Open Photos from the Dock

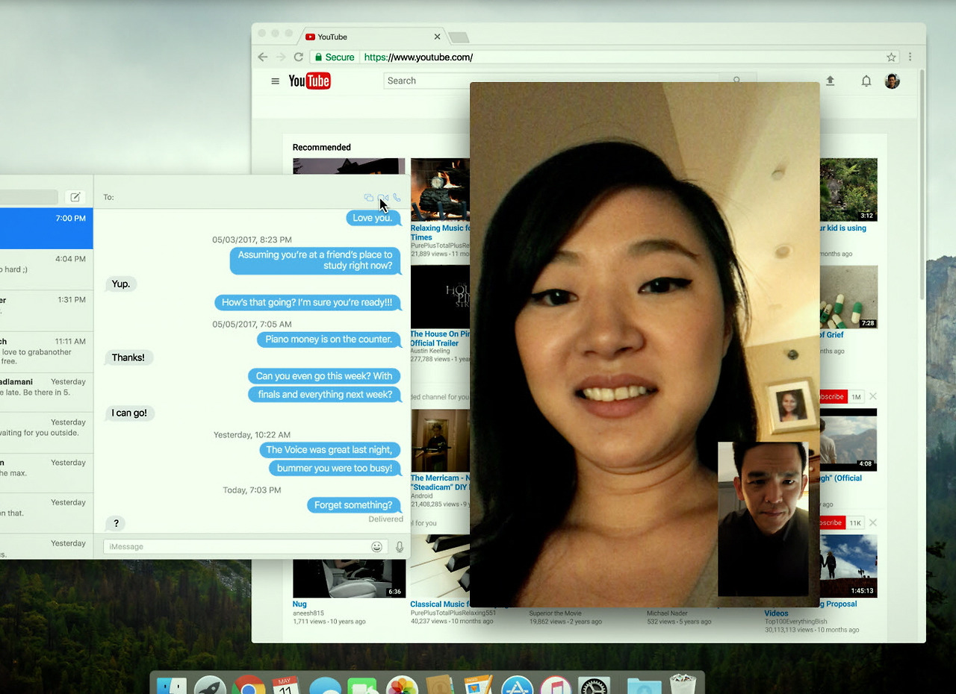(x=402, y=685)
